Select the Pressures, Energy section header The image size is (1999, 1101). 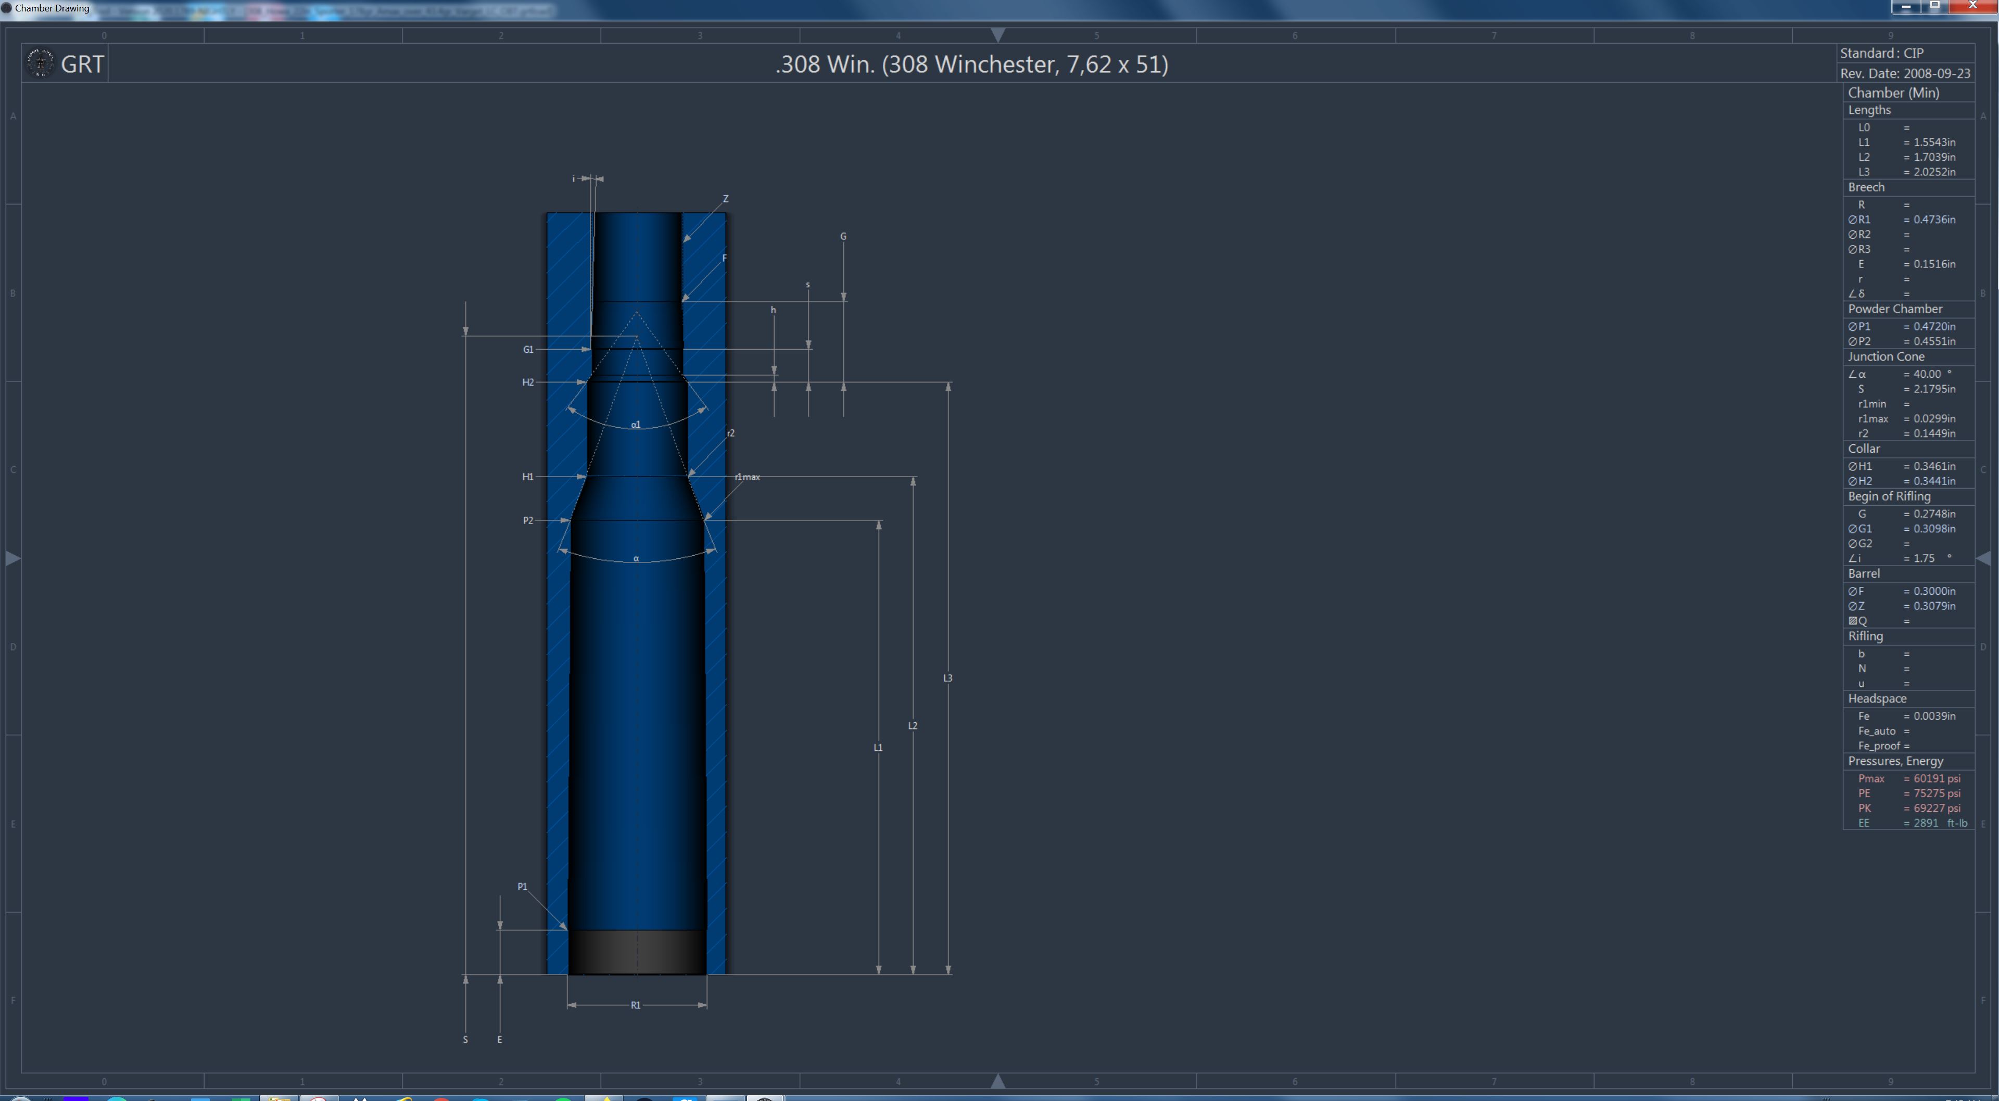pyautogui.click(x=1895, y=761)
